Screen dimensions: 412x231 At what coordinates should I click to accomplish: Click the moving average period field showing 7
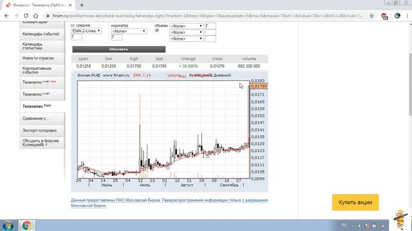pos(77,37)
